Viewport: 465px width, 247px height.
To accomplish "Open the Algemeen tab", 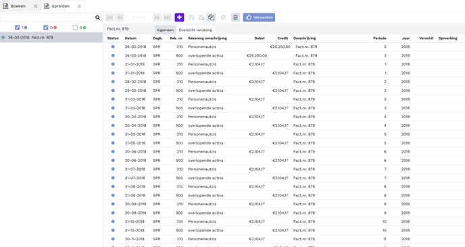I will click(165, 30).
